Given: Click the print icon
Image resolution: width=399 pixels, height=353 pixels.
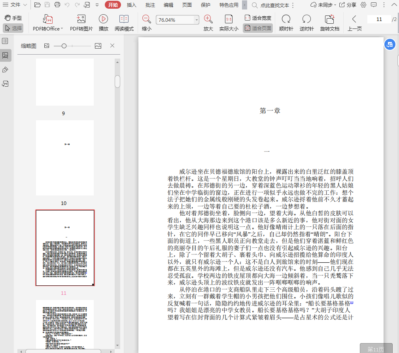Looking at the screenshot, I should click(x=57, y=5).
